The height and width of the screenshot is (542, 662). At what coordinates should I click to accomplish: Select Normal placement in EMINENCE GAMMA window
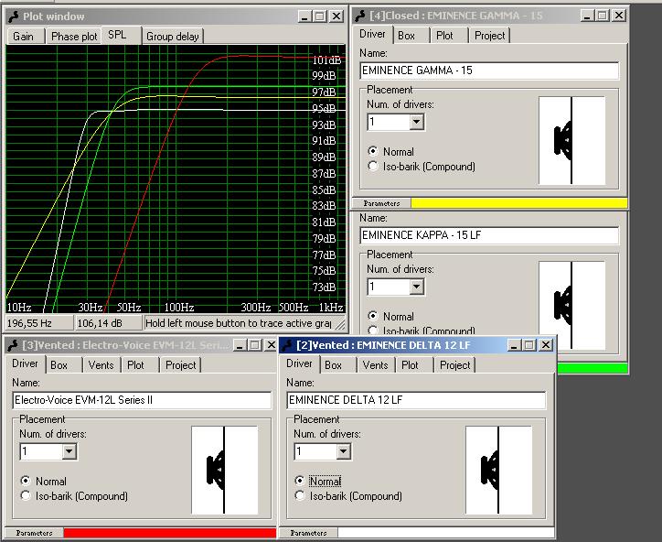[391, 152]
